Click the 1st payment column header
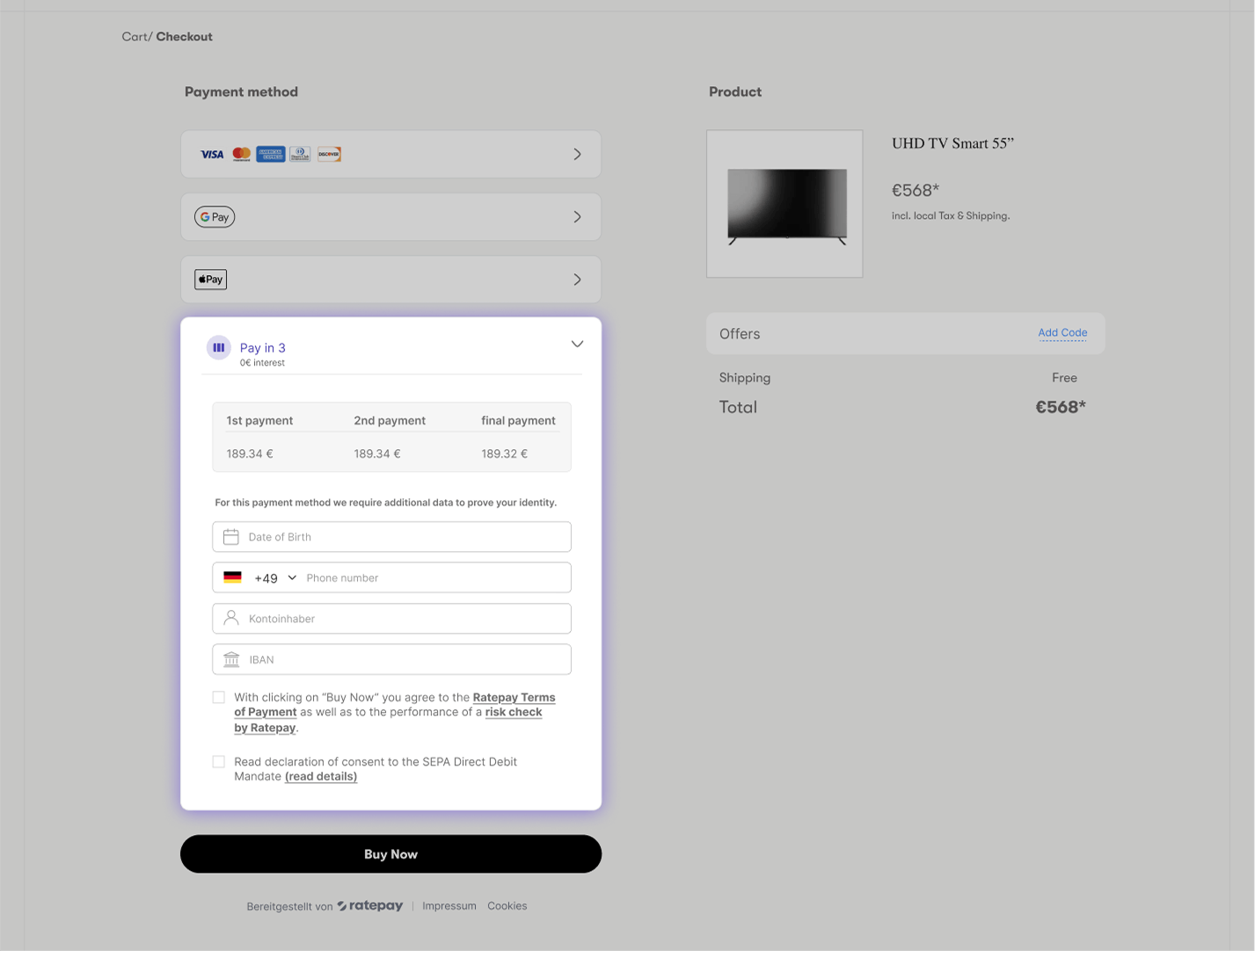 click(259, 421)
